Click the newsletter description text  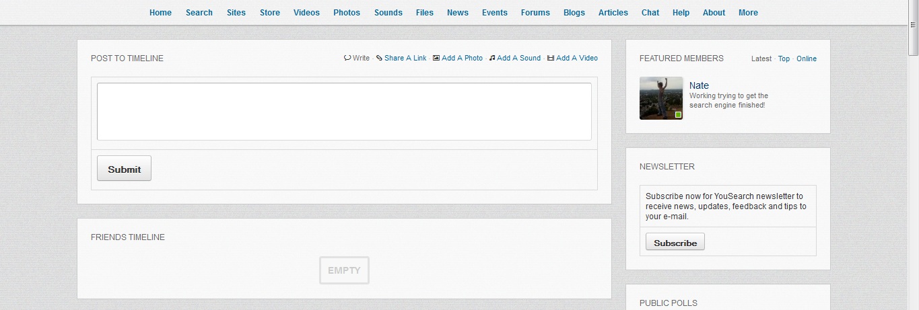point(726,206)
